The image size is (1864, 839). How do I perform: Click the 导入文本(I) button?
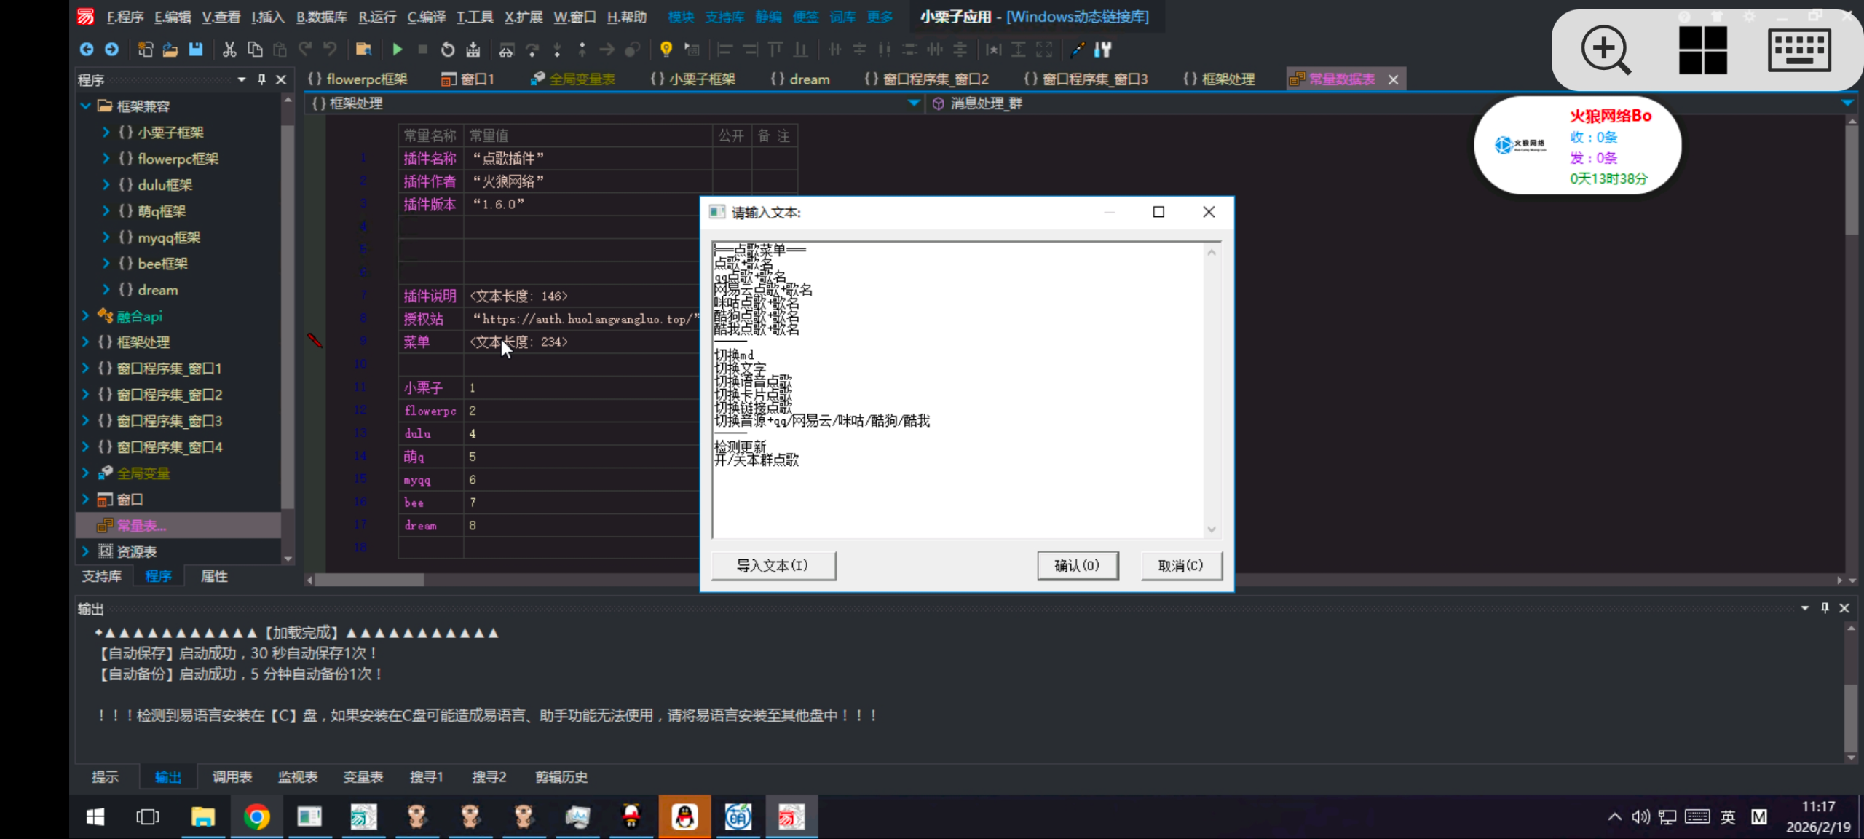click(x=773, y=565)
